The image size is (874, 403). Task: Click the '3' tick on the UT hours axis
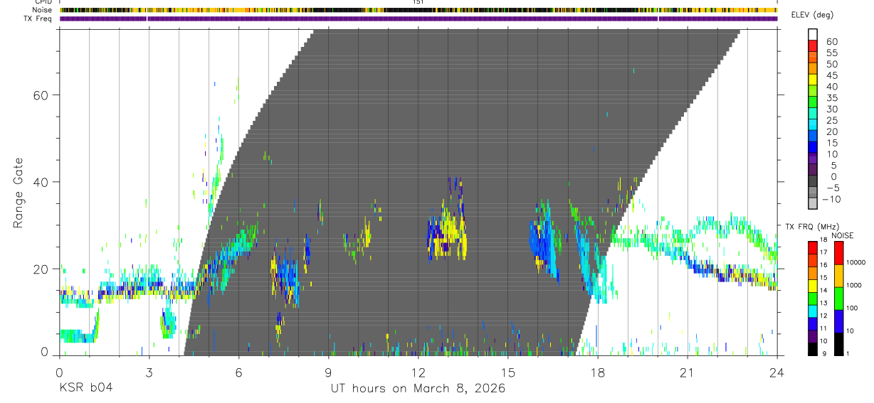(x=149, y=372)
